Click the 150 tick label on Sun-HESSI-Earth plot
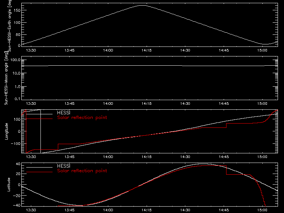The width and height of the screenshot is (284, 213). coord(17,10)
